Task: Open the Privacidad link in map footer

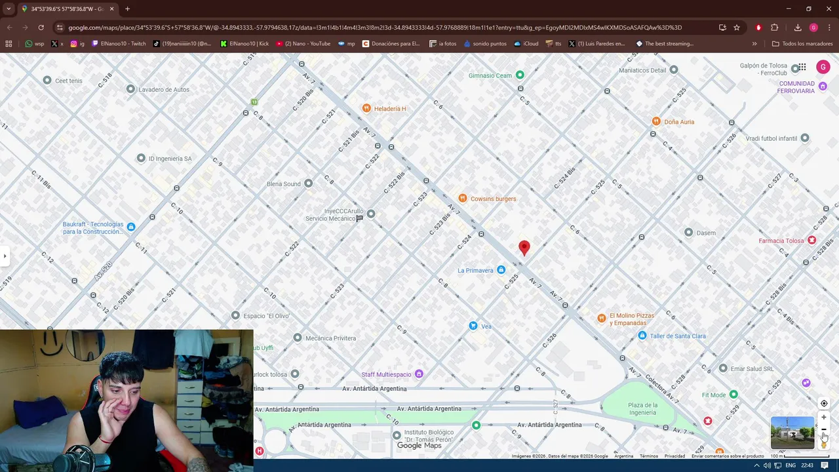Action: pos(674,456)
